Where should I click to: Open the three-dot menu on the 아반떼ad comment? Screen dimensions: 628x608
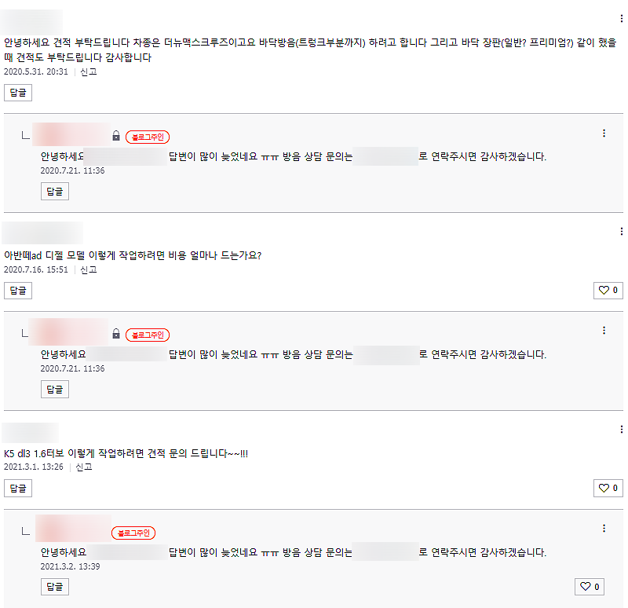point(621,231)
